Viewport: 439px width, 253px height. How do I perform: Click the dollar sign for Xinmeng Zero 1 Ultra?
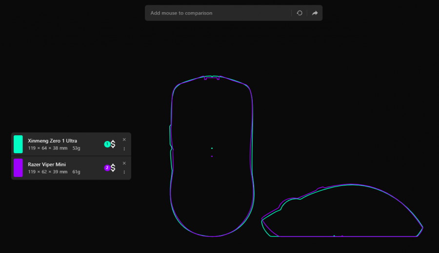(x=113, y=144)
